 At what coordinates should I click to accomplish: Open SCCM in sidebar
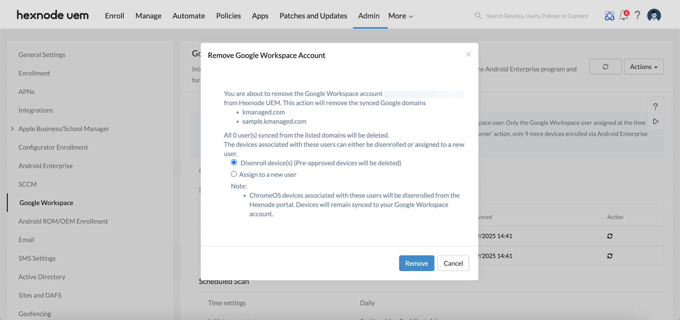(x=28, y=184)
